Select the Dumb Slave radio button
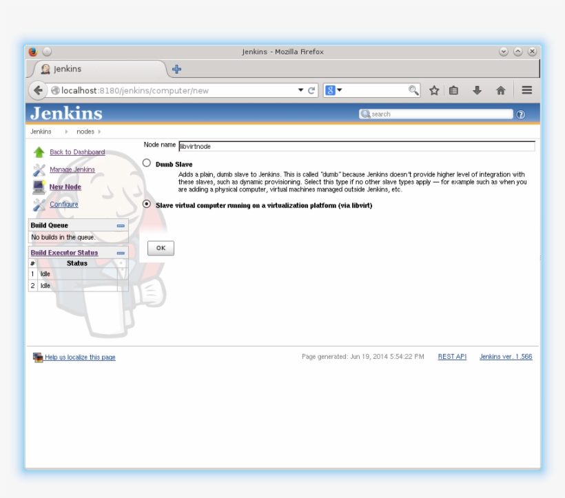 coord(147,163)
